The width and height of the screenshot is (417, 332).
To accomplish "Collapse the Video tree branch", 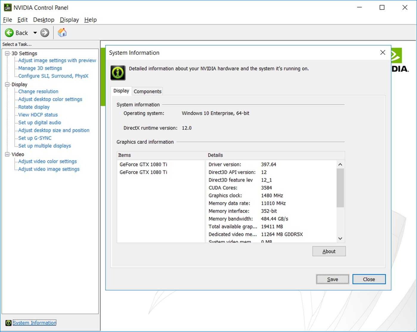I will (7, 154).
